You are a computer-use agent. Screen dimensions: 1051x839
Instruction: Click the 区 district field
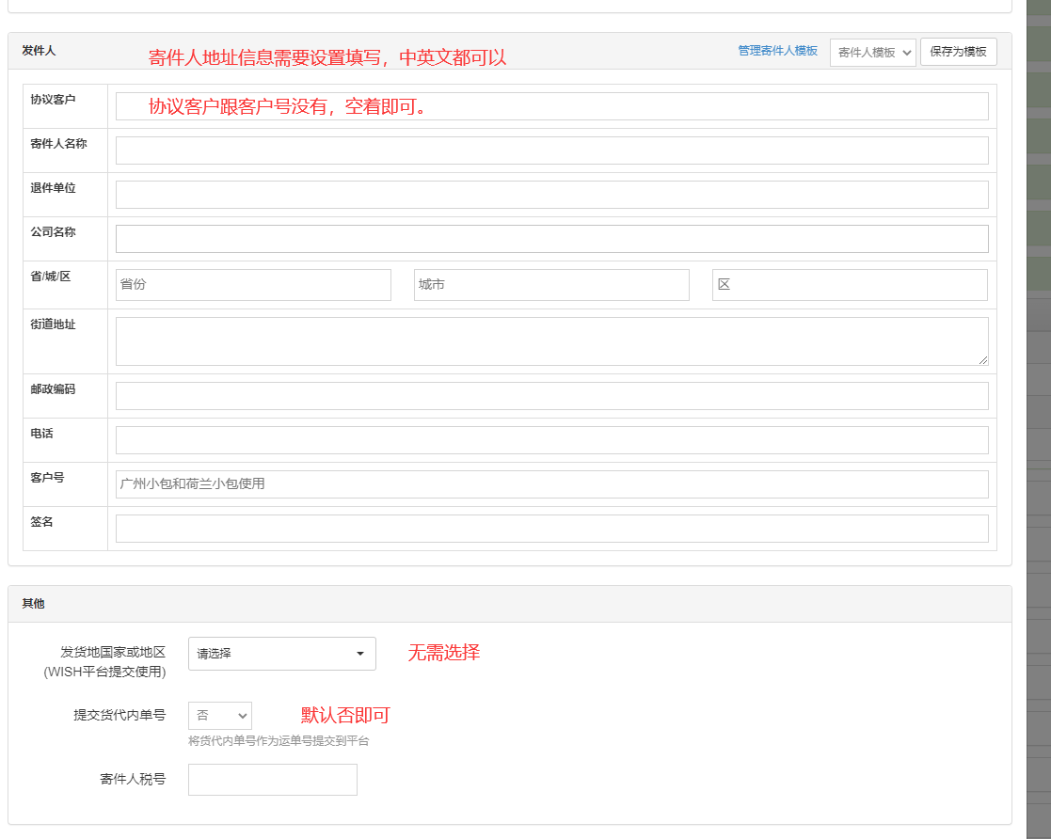pyautogui.click(x=850, y=285)
